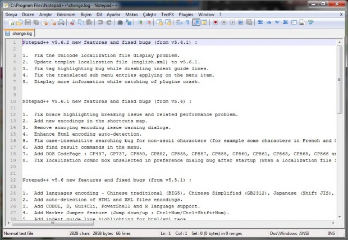Cut selection with the scissors icon

72,22
